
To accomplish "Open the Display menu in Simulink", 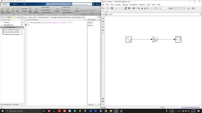I will click(118, 5).
